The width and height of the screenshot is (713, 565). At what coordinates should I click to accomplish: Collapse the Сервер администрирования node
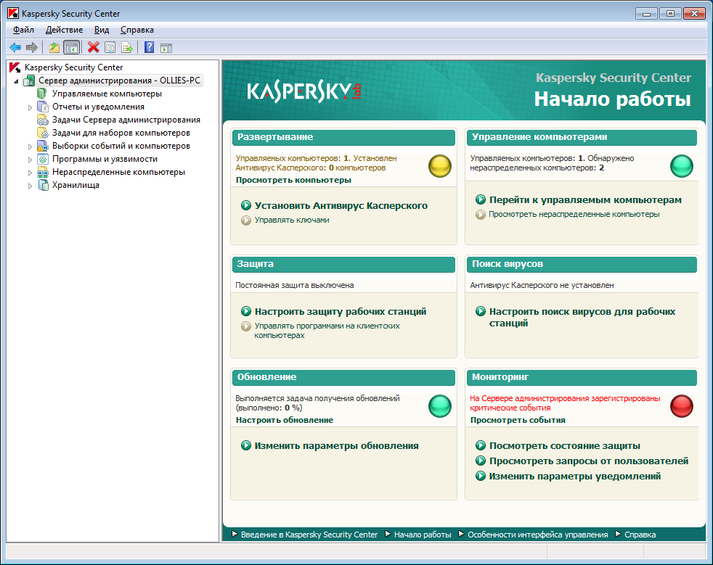pyautogui.click(x=17, y=81)
